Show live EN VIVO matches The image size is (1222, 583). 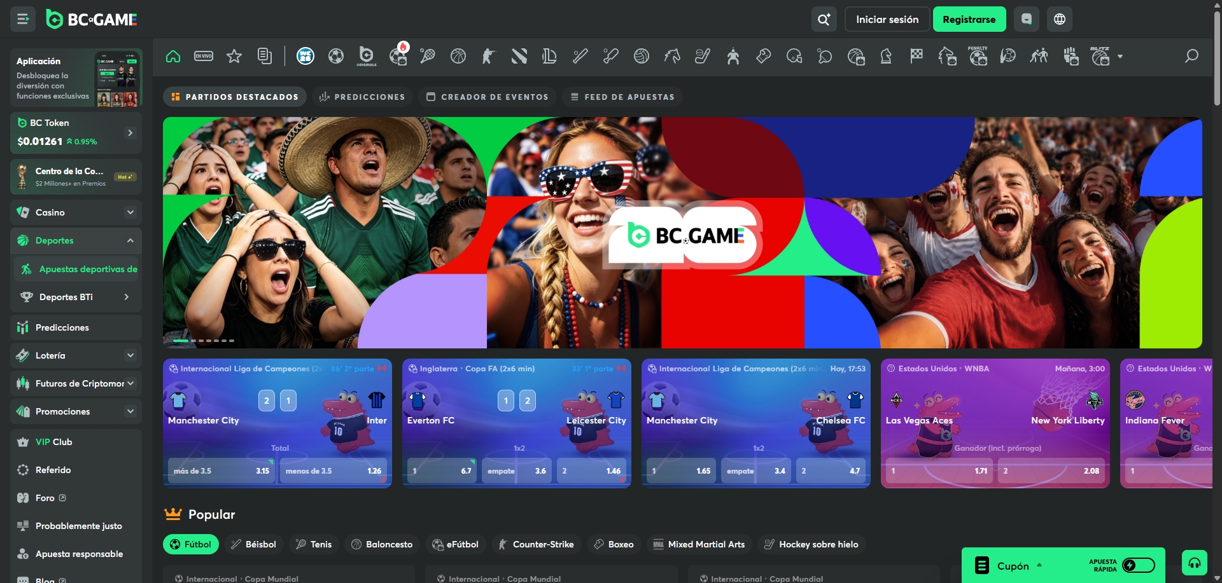coord(204,57)
